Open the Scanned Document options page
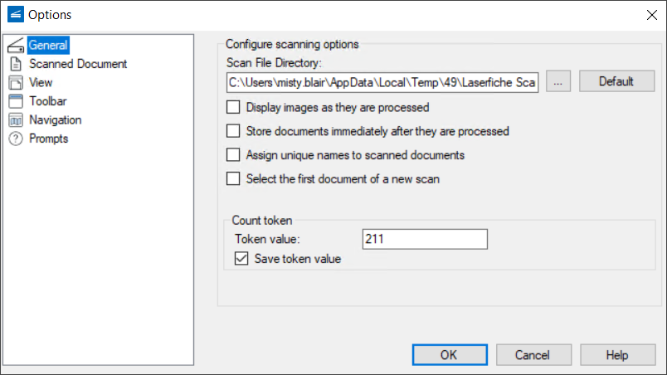The height and width of the screenshot is (375, 667). click(78, 64)
